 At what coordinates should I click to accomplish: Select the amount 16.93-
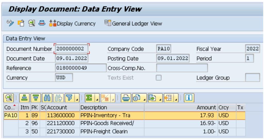pyautogui.click(x=181, y=123)
